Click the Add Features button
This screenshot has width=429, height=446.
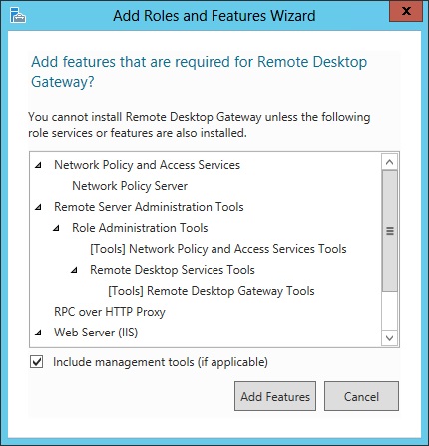[275, 396]
